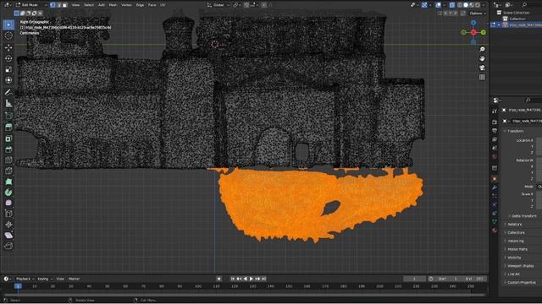
Task: Select the Cursor tool
Action: [8, 35]
